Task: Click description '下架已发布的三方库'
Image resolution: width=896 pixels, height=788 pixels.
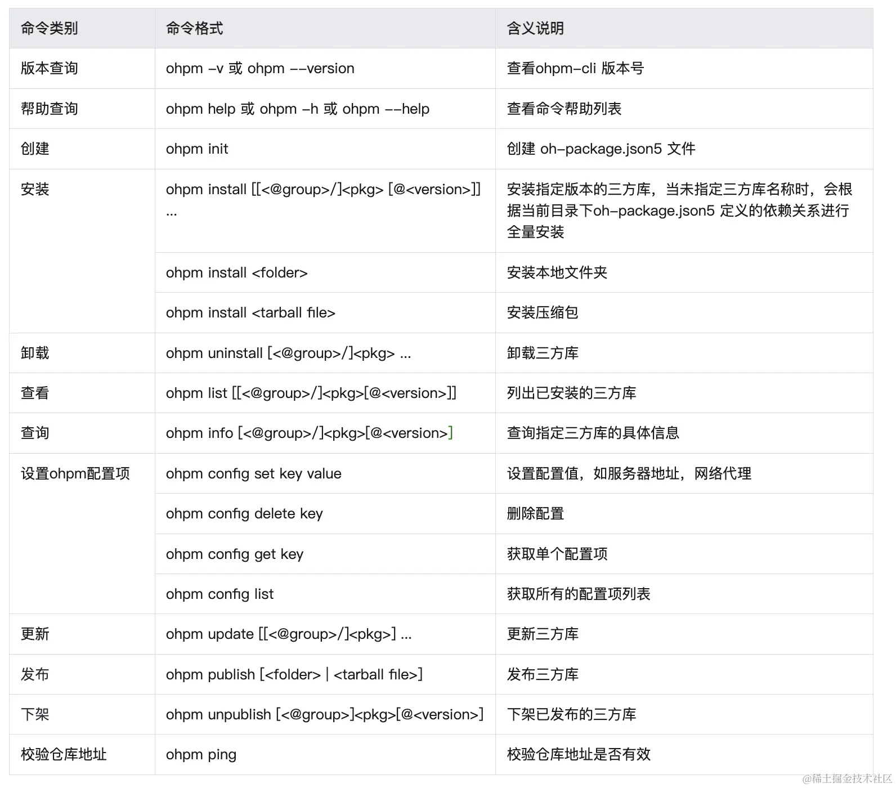Action: click(571, 714)
